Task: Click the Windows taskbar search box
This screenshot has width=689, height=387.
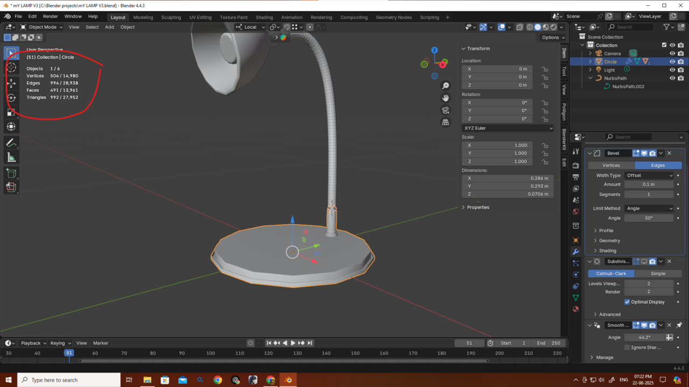Action: [69, 380]
